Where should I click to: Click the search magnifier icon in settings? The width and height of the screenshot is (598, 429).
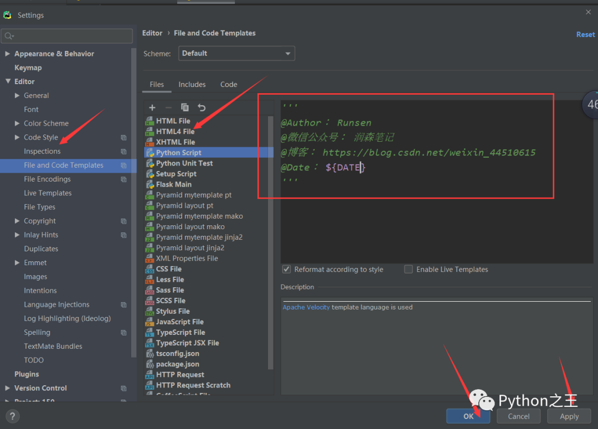click(9, 36)
